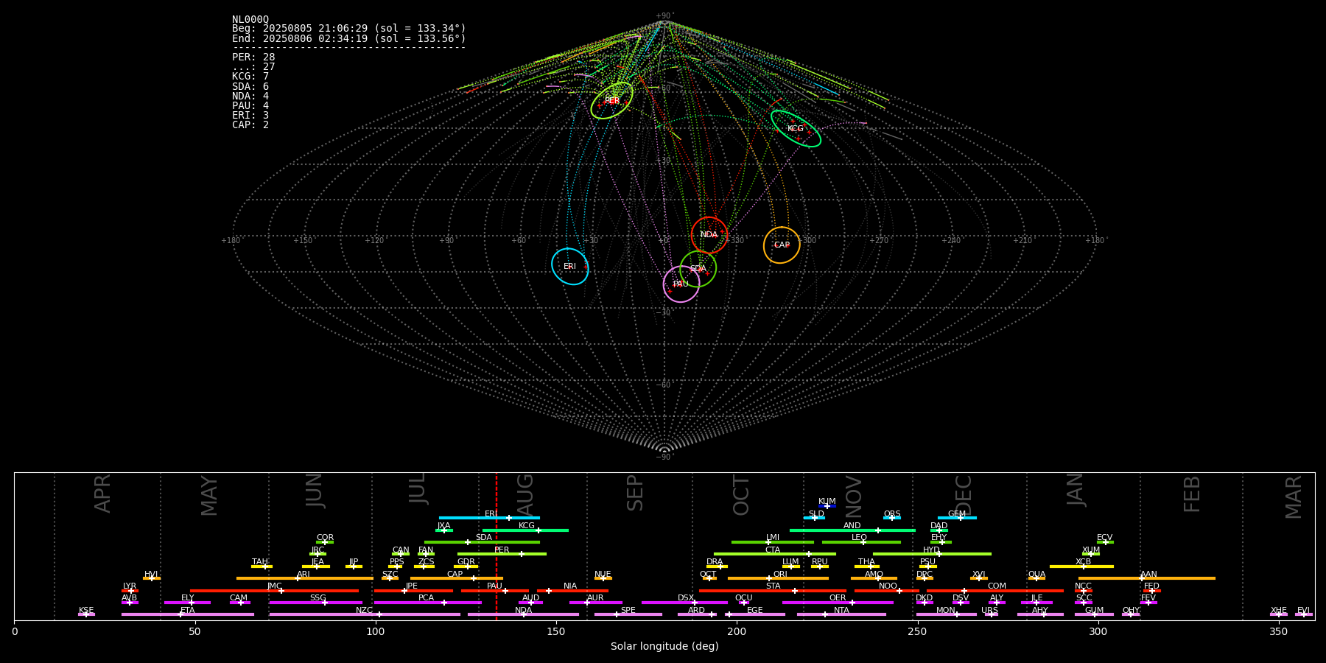Click the 'CAP: 2' legend entry

tap(250, 124)
